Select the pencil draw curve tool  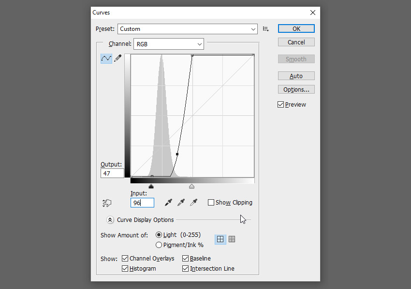118,58
